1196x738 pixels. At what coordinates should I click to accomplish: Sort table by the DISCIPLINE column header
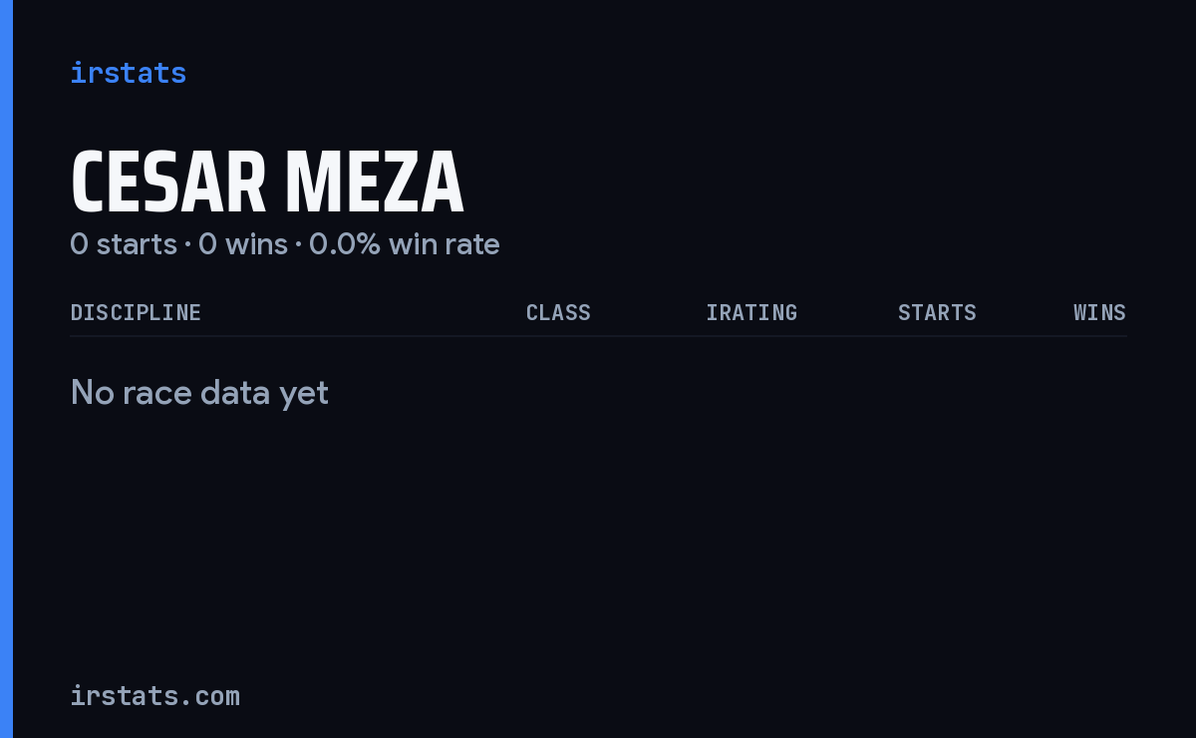pos(136,312)
